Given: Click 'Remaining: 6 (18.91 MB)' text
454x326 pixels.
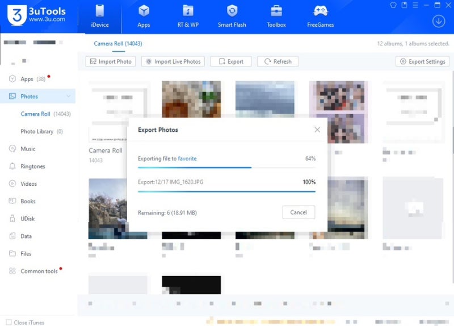Looking at the screenshot, I should (x=167, y=213).
